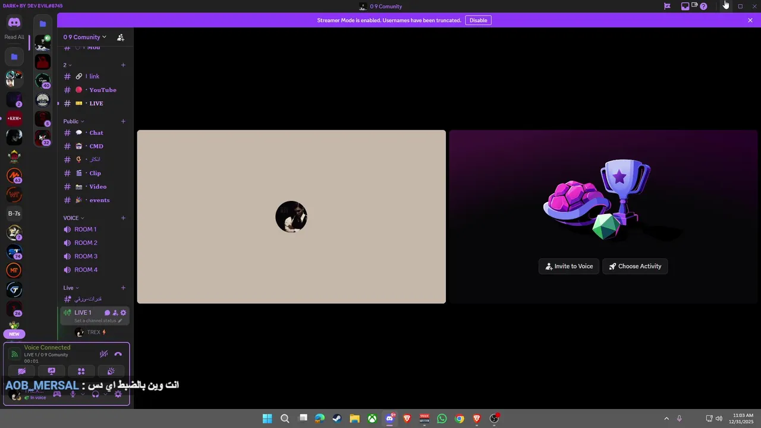Image resolution: width=761 pixels, height=428 pixels.
Task: Click the flag checkmark icon in title bar
Action: pos(667,7)
